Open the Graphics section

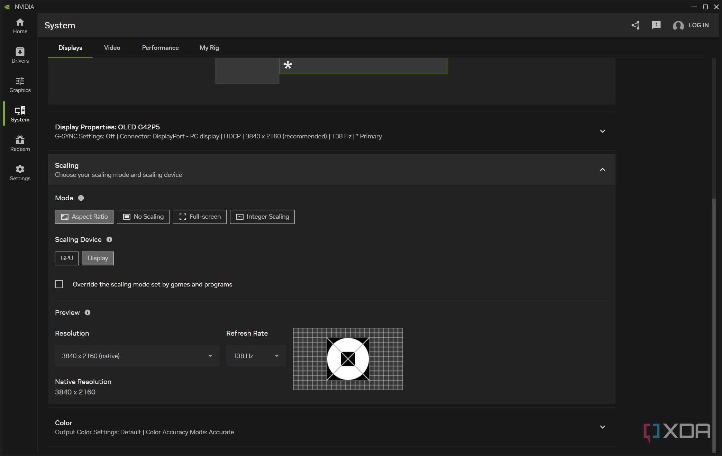(x=20, y=85)
